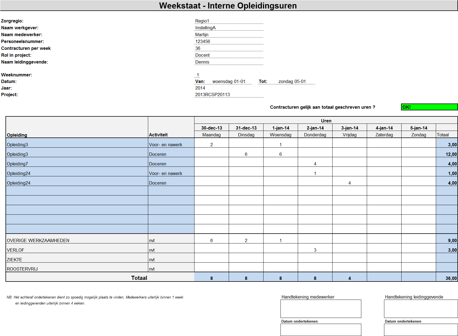The image size is (458, 336).
Task: Click Vrijdag hours 4 for Opleiding24 Doceren
Action: (350, 181)
